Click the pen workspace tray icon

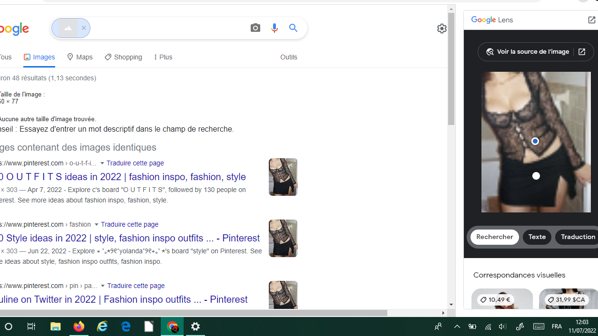pos(520,326)
